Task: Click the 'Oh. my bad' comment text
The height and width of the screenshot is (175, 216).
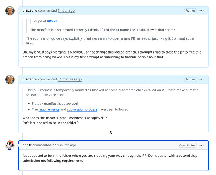Action: point(112,55)
